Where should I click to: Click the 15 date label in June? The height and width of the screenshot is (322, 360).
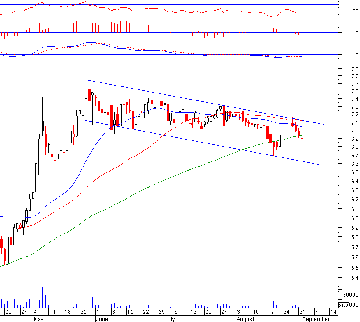(130, 311)
